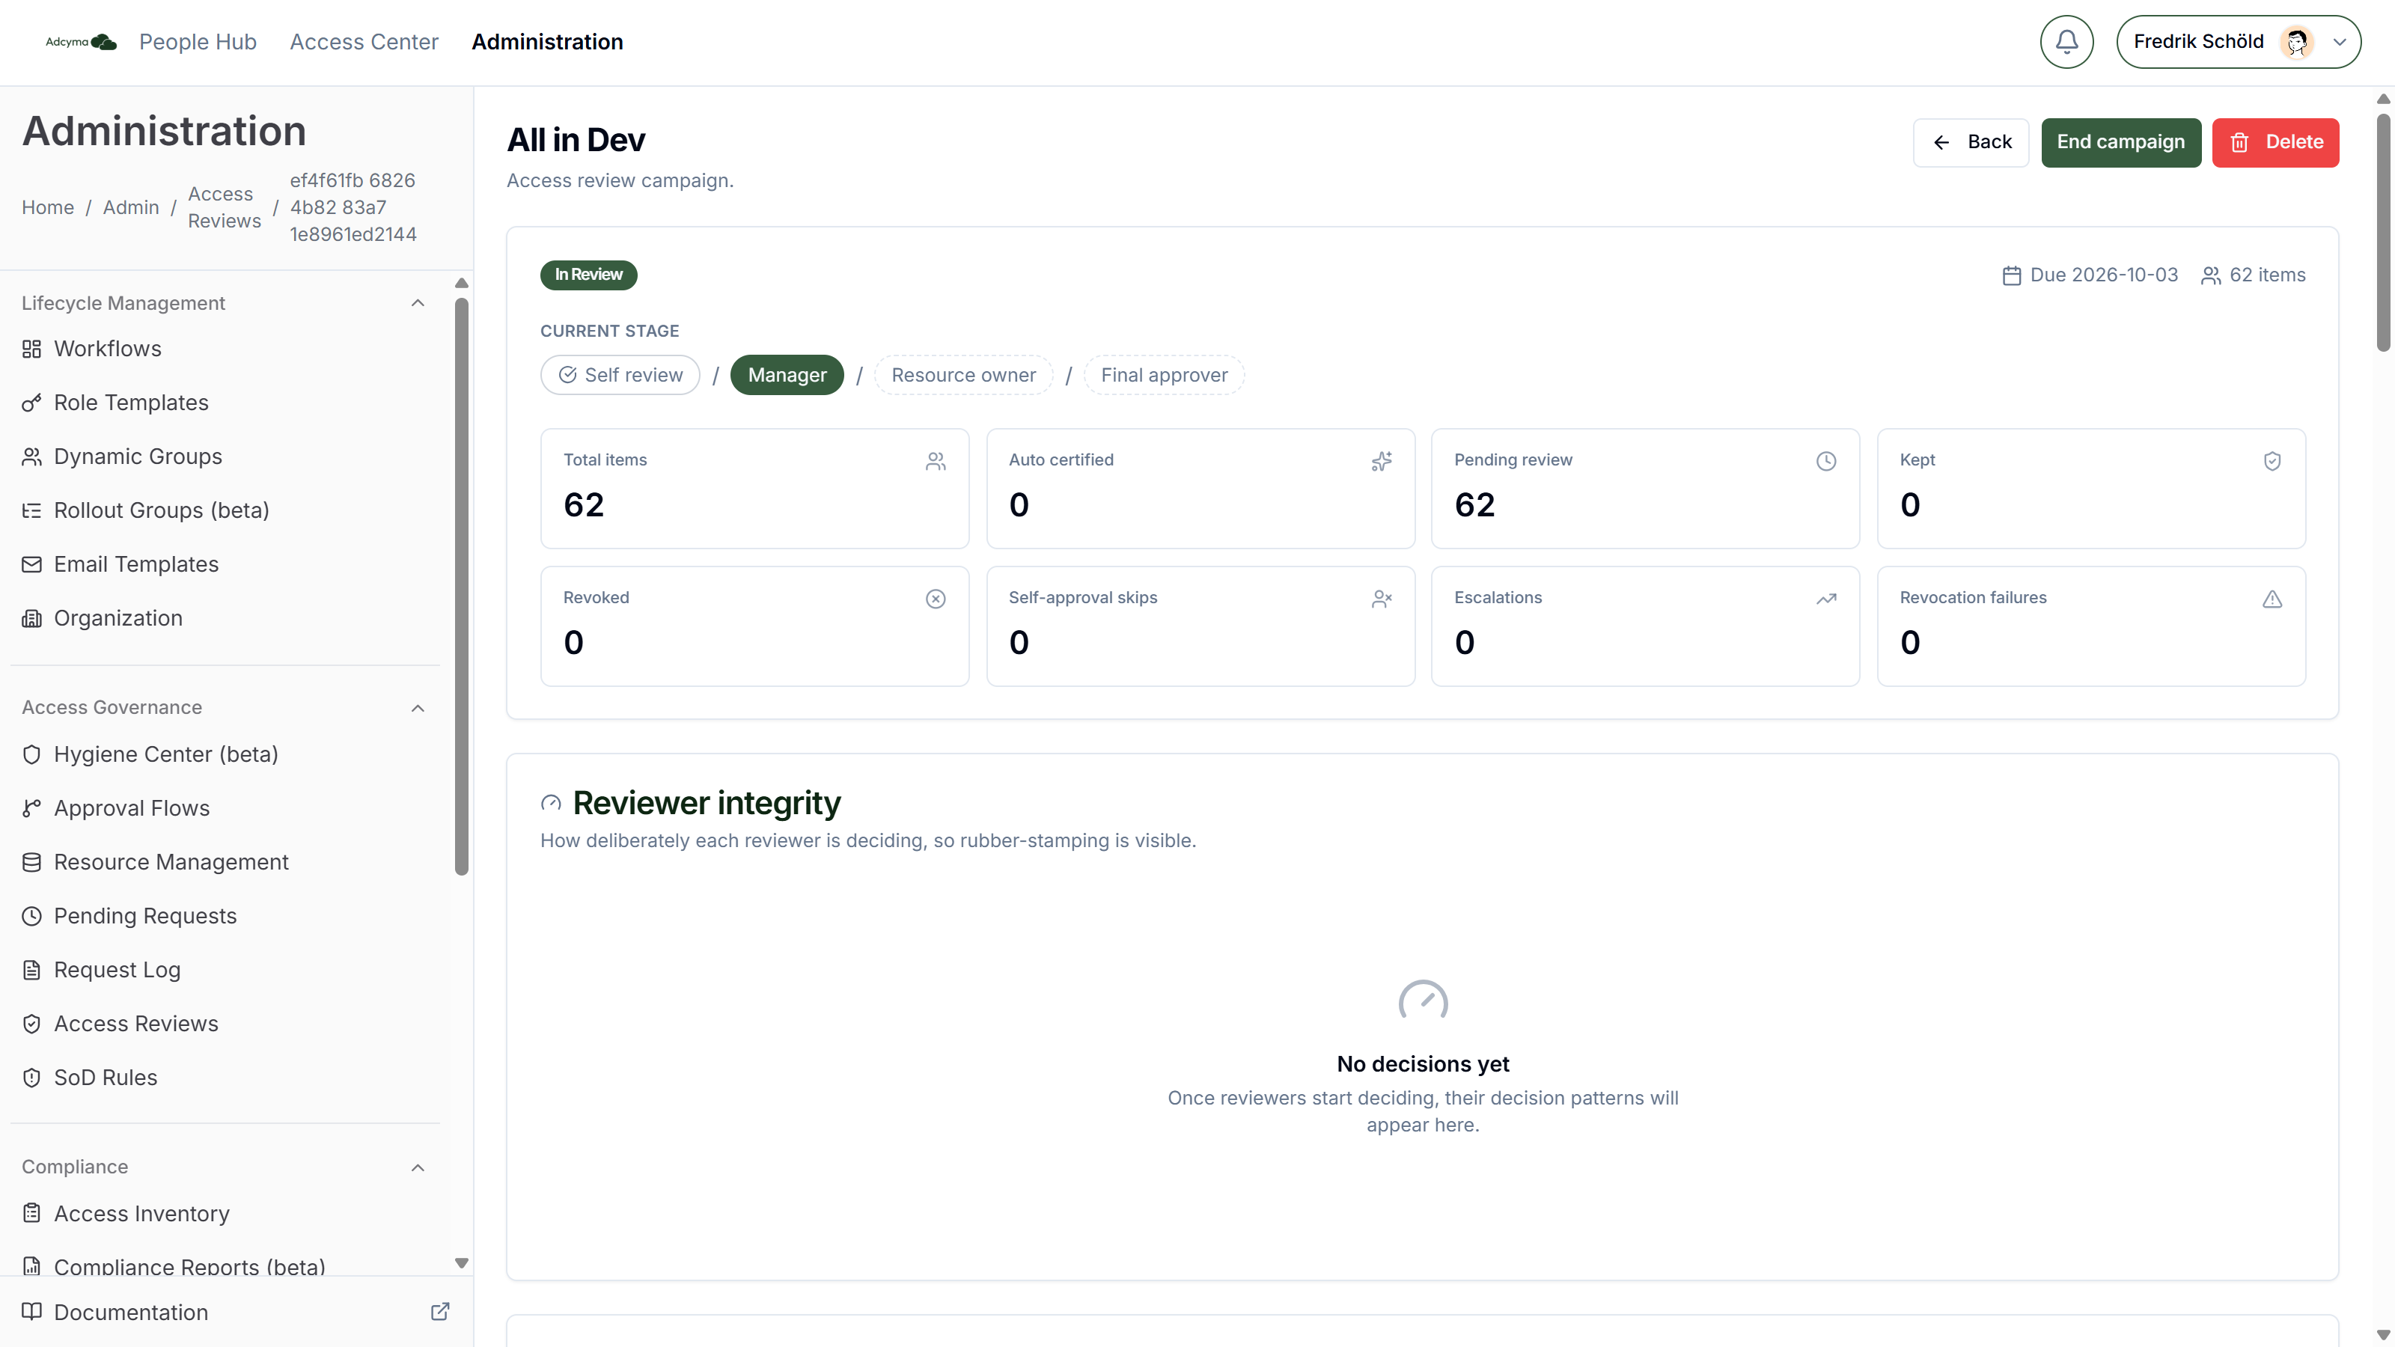
Task: Click the sidebar scrollbar down arrow
Action: (x=461, y=1263)
